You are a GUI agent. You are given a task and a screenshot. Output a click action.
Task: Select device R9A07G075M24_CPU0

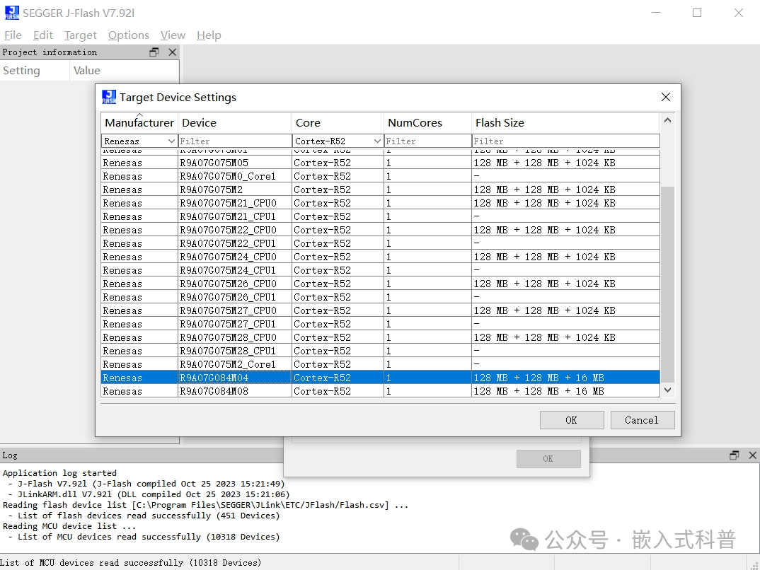coord(380,257)
